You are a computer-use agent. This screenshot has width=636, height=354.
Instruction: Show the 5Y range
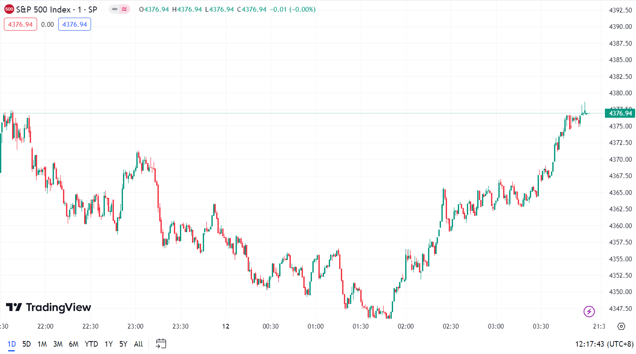coord(123,344)
